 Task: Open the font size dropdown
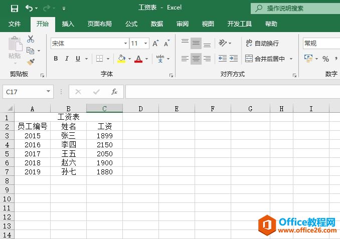pyautogui.click(x=146, y=44)
